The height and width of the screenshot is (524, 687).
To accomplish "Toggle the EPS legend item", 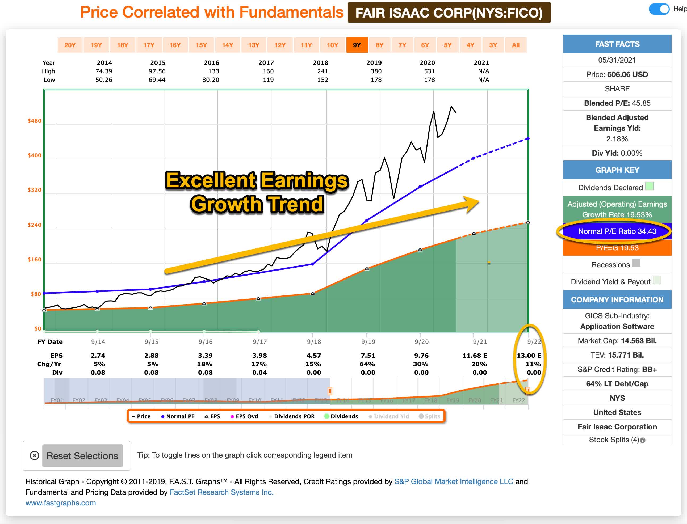I will pyautogui.click(x=212, y=416).
